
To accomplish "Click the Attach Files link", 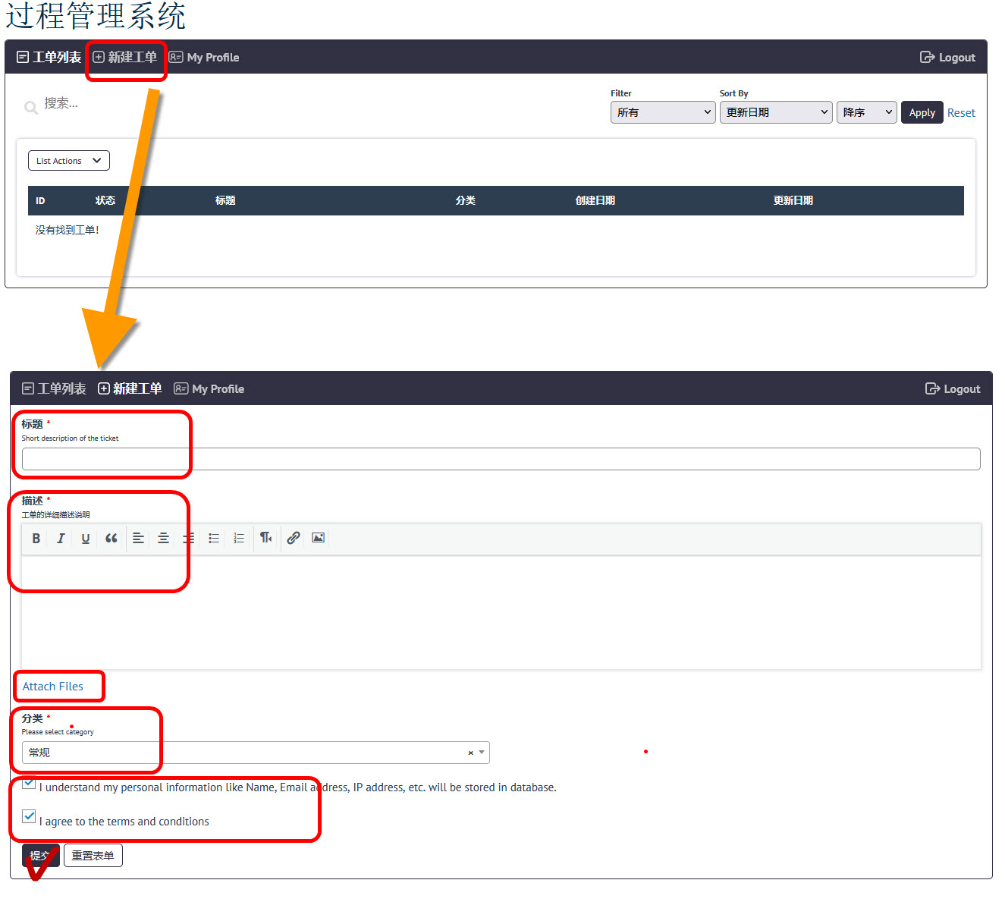I will coord(53,687).
